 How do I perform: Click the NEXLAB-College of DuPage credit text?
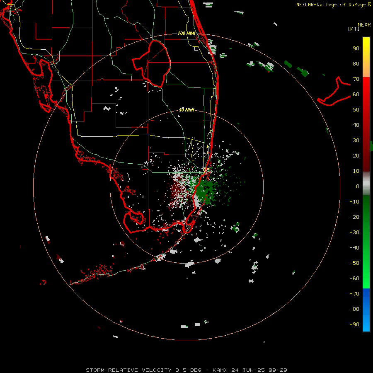[x=333, y=5]
